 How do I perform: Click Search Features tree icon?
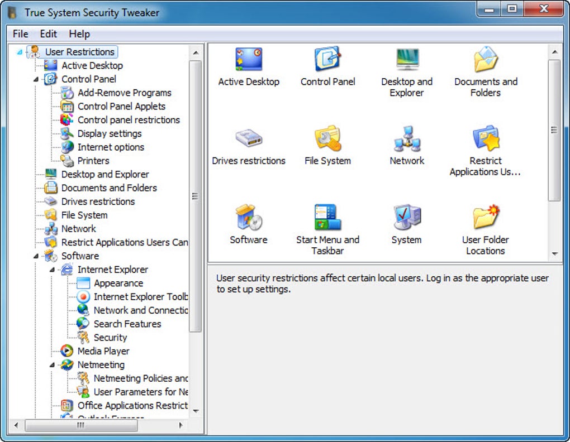click(x=83, y=324)
